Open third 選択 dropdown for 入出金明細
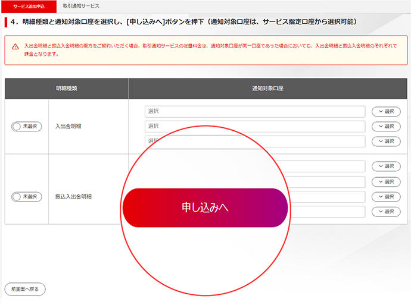This screenshot has width=411, height=305. (x=385, y=141)
